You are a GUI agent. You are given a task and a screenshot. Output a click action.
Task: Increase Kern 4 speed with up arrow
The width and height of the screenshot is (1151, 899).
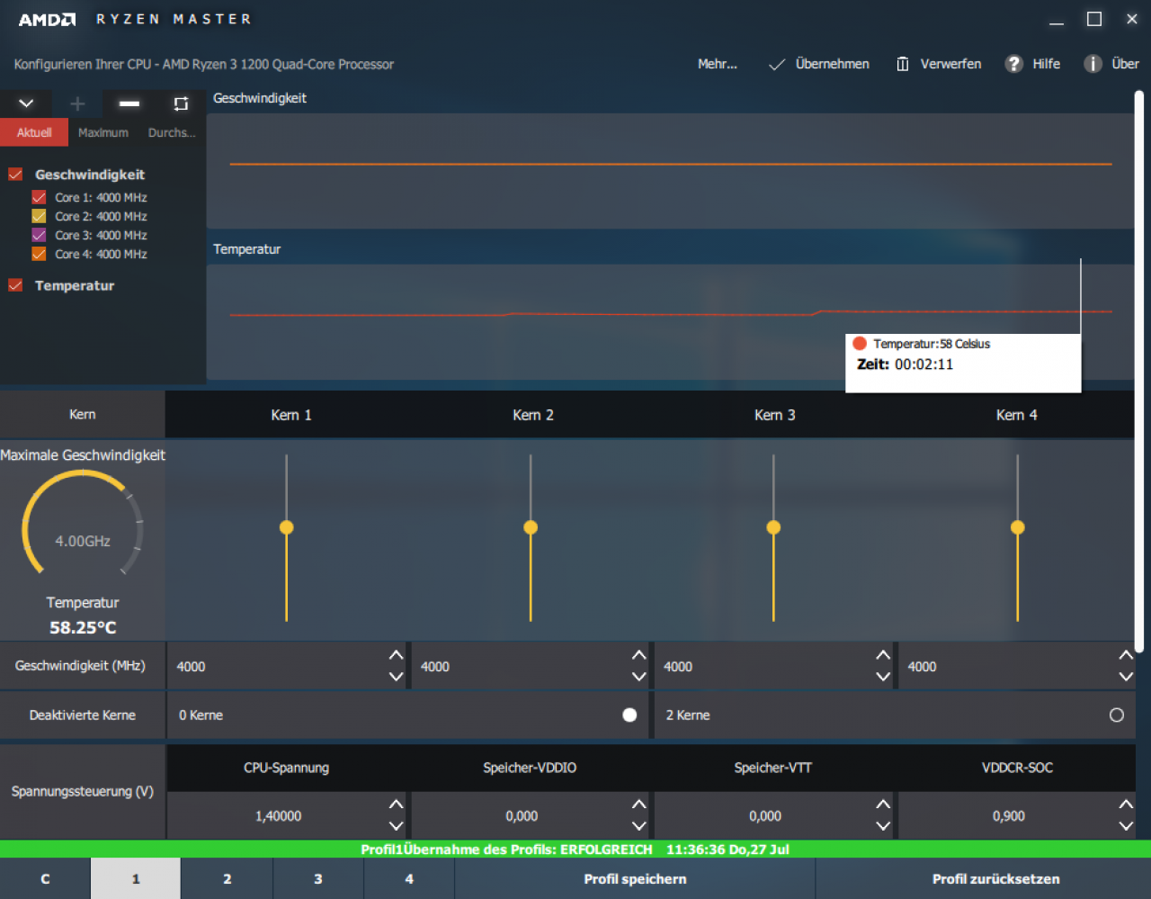[x=1126, y=655]
